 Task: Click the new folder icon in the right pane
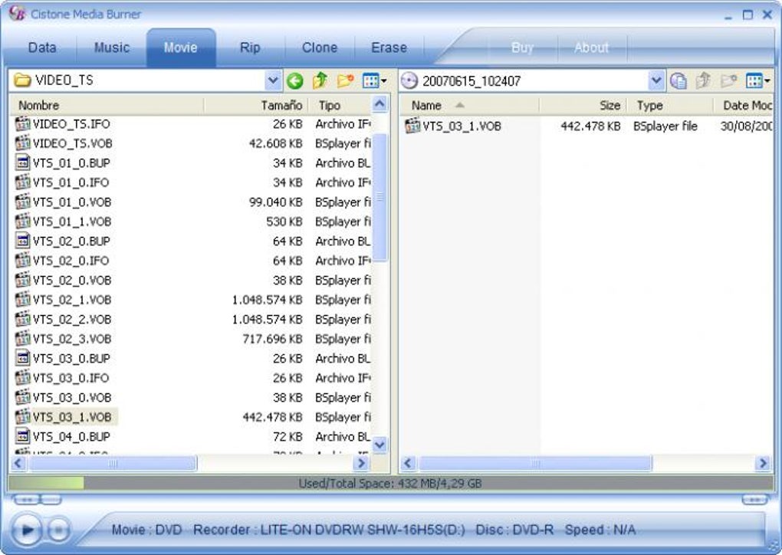click(728, 80)
